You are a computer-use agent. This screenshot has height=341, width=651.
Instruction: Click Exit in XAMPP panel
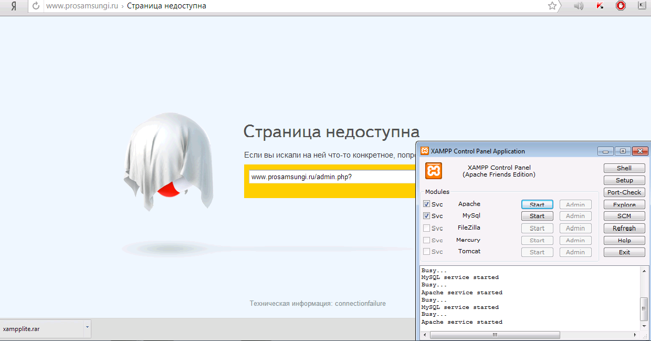(624, 252)
